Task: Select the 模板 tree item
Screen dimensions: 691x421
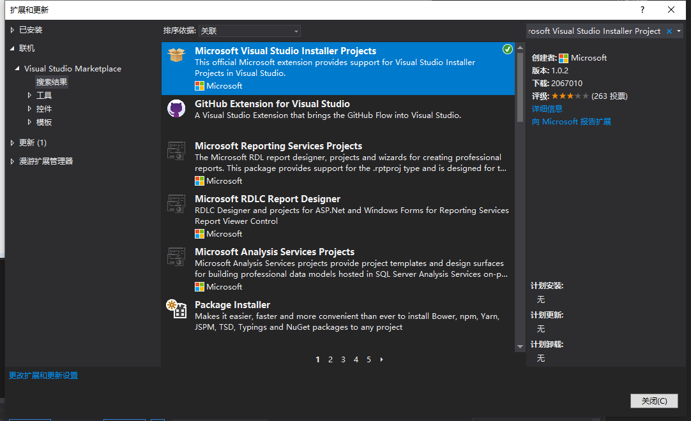Action: (x=44, y=122)
